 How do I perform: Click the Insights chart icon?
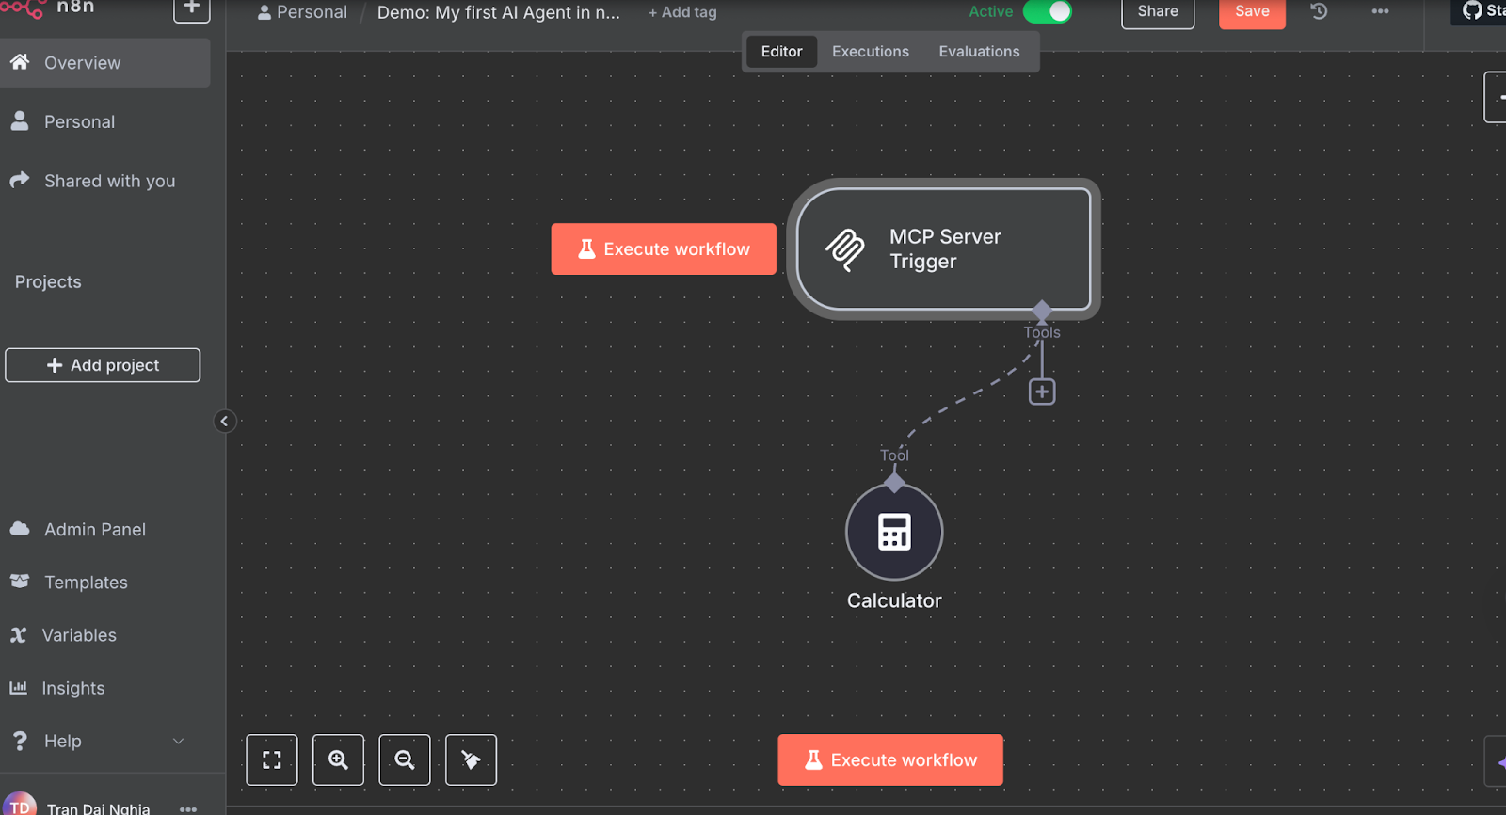(19, 687)
